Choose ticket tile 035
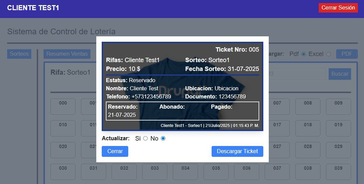Viewport: 364px width, 184px height. tap(216, 172)
